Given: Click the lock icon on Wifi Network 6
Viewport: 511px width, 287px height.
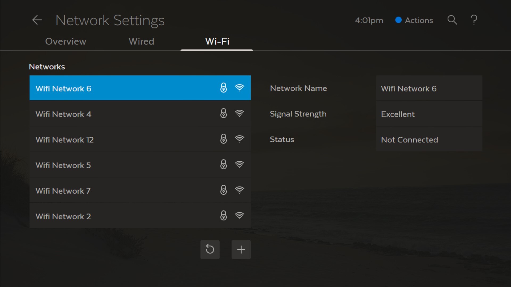Looking at the screenshot, I should tap(223, 88).
